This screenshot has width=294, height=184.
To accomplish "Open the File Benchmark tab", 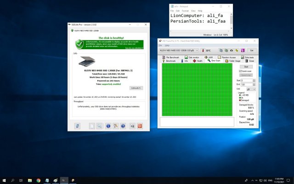I will (x=172, y=57).
